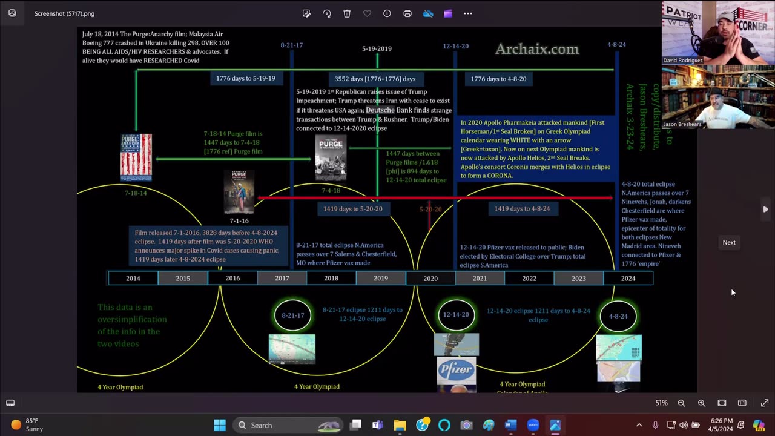This screenshot has width=775, height=436.
Task: Open the Get Help question-mark app
Action: (422, 425)
